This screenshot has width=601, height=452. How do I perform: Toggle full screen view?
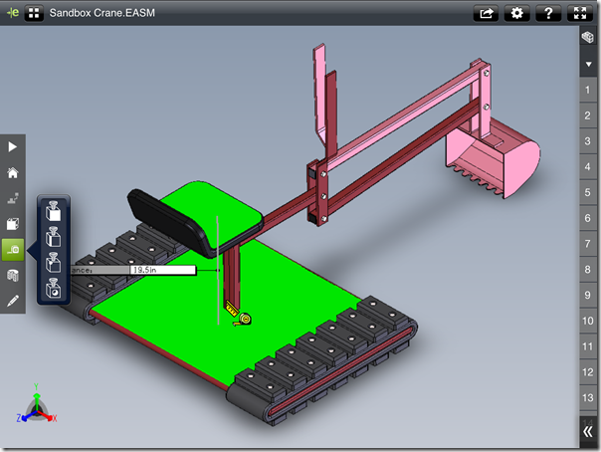point(579,13)
